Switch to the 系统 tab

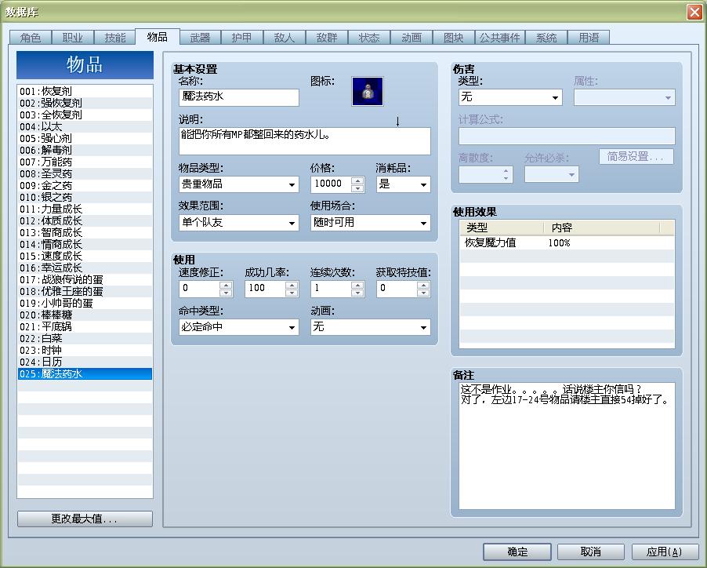(x=547, y=36)
